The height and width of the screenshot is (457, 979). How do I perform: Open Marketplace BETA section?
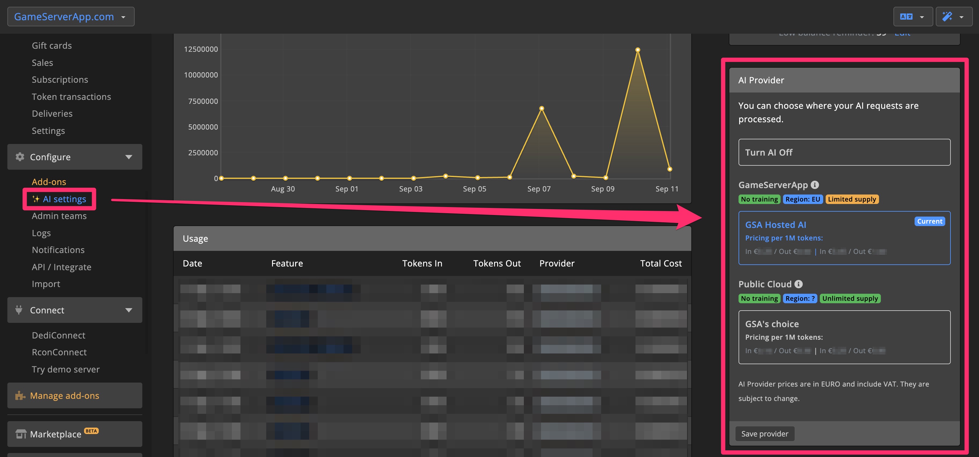point(75,434)
